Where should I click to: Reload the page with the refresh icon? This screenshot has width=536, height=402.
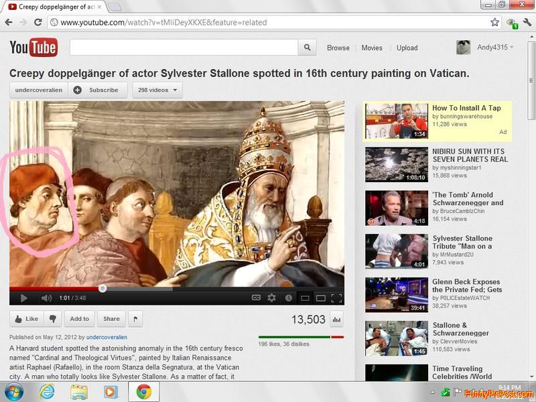(38, 23)
